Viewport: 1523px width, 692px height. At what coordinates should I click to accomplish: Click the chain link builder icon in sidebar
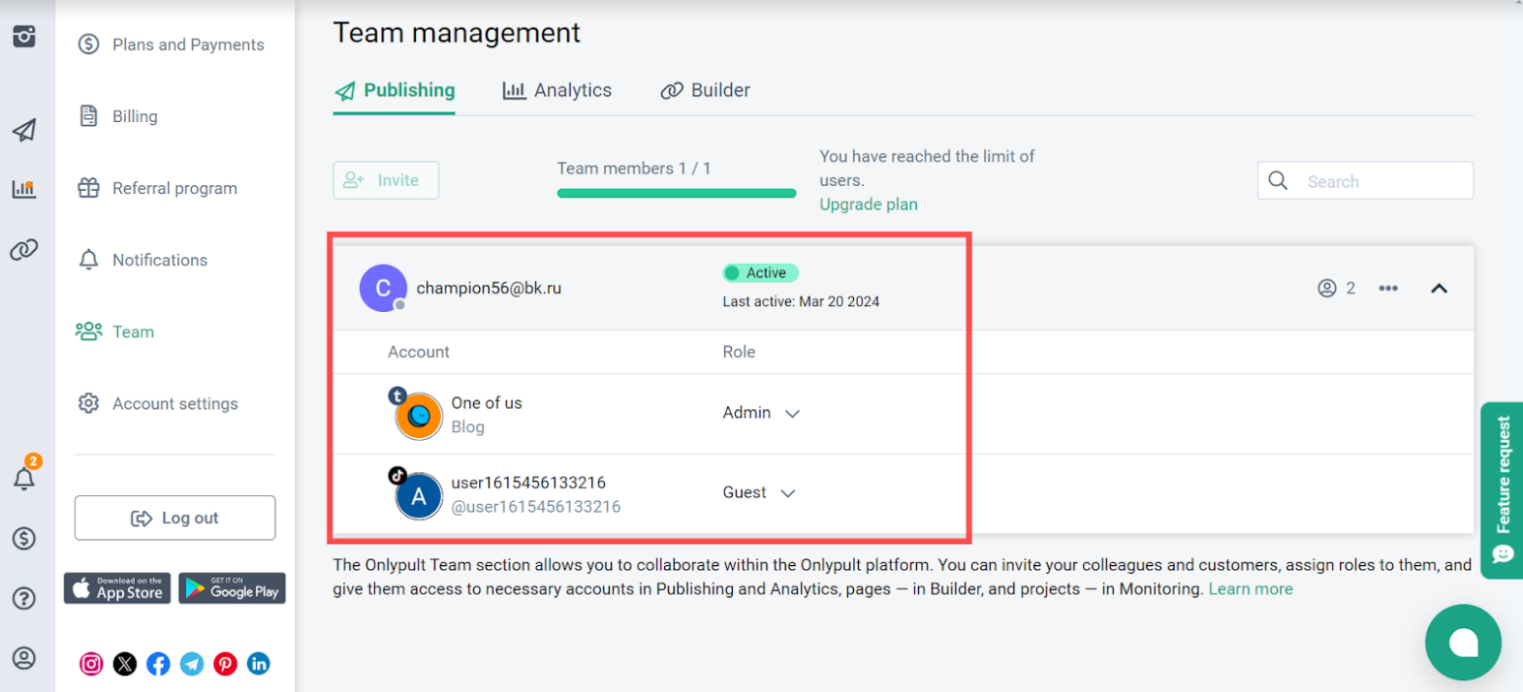click(x=24, y=249)
